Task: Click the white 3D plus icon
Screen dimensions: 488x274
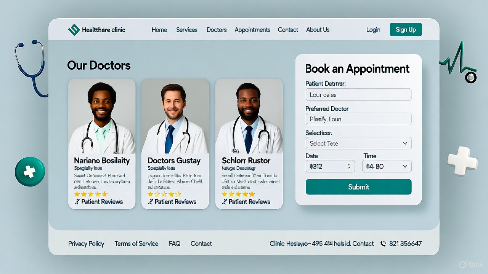Action: pos(462,161)
